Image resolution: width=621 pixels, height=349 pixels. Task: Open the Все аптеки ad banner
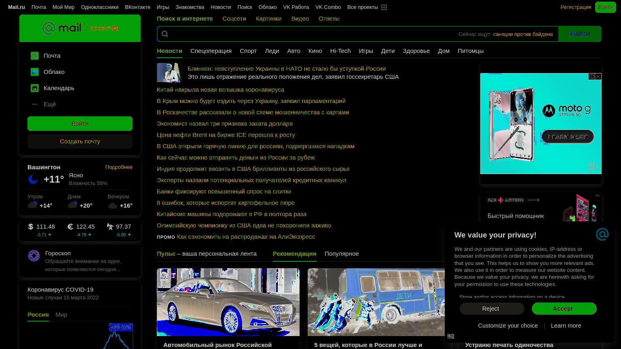(x=541, y=208)
